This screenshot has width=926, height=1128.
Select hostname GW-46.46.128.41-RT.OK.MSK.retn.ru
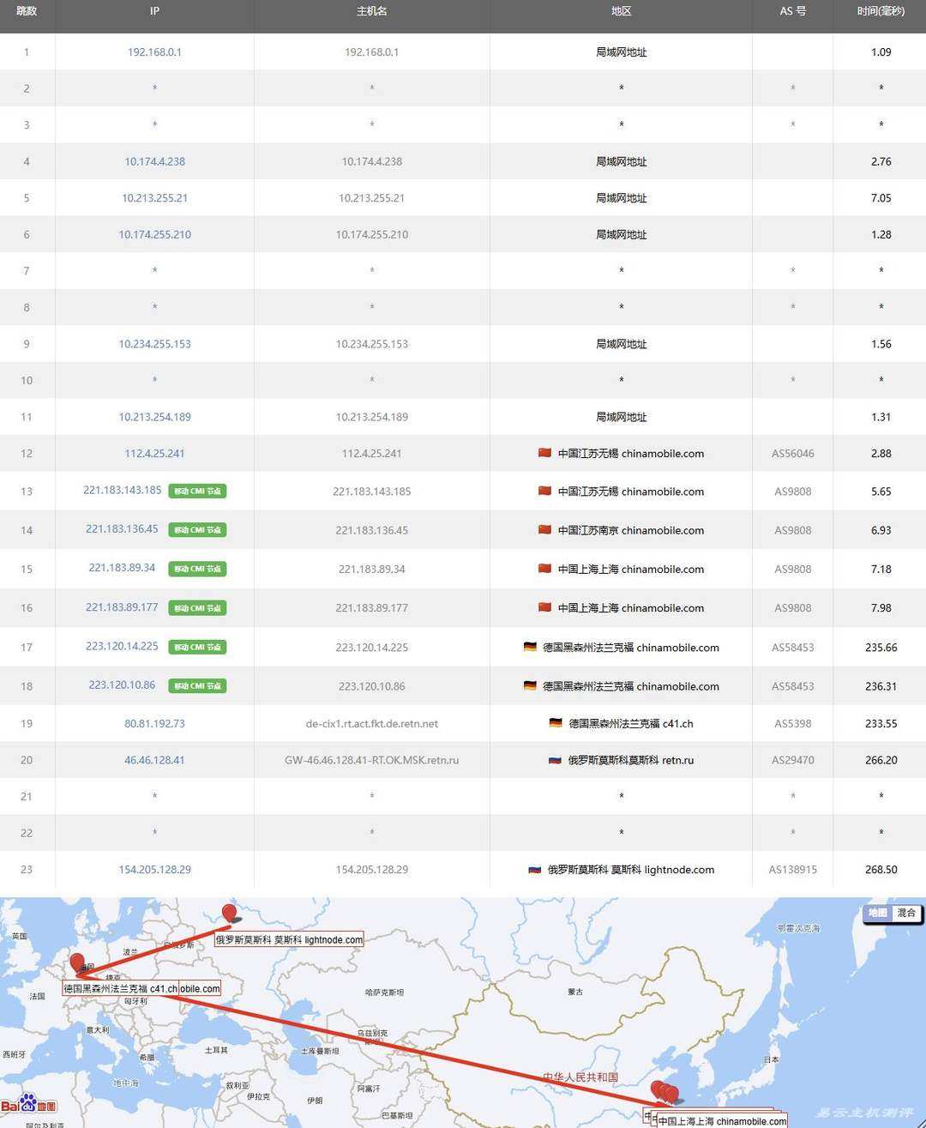[371, 760]
